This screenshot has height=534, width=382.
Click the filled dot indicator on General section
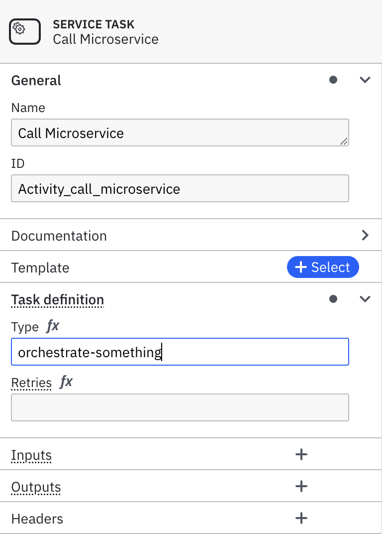pos(333,80)
